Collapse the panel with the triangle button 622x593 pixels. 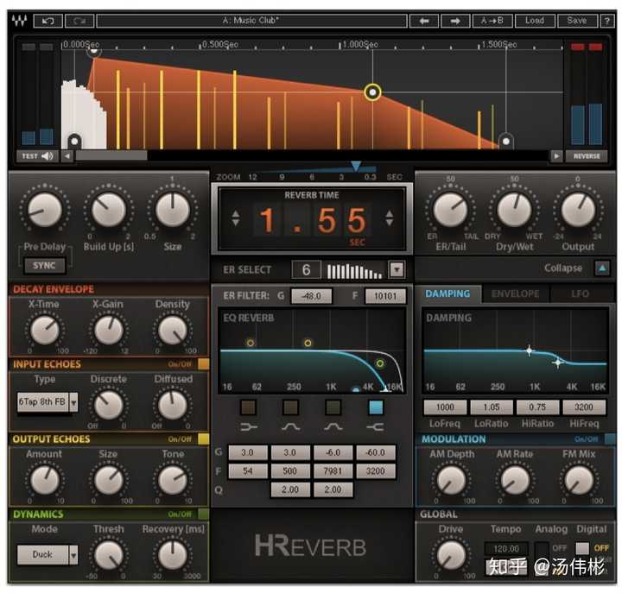tap(602, 268)
